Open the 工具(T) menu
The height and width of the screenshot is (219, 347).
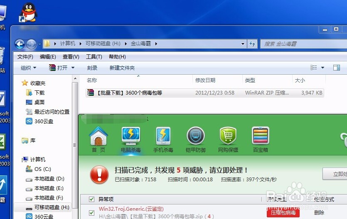94,57
